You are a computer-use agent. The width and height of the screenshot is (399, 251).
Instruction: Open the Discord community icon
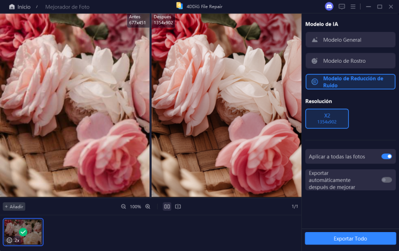coord(329,6)
